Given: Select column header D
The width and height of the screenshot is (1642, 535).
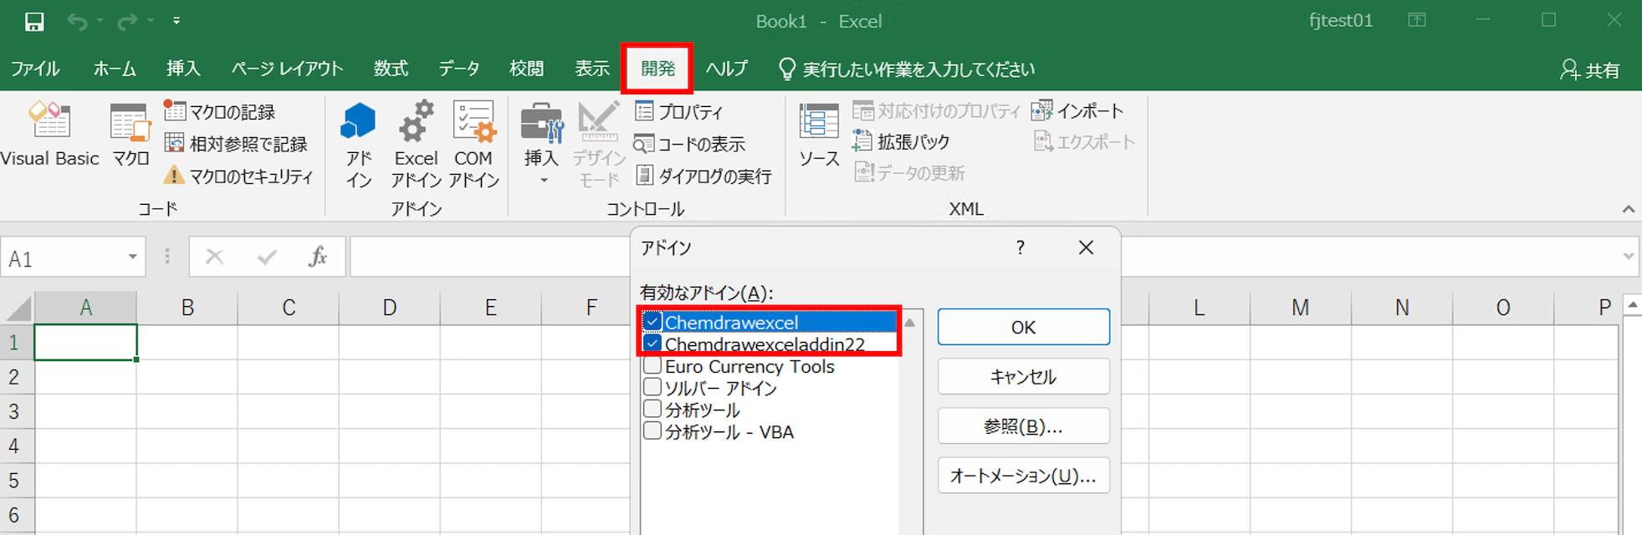Looking at the screenshot, I should click(x=389, y=308).
